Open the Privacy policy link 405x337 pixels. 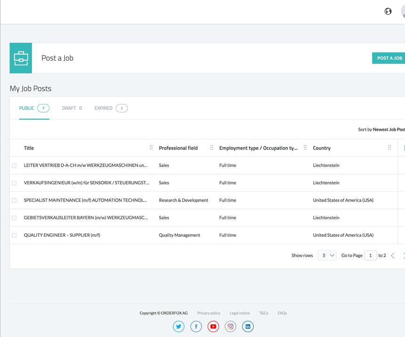[209, 313]
